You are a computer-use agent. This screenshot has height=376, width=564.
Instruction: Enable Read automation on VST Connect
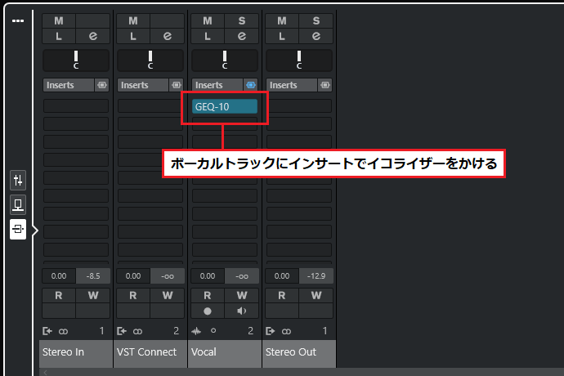(x=133, y=295)
